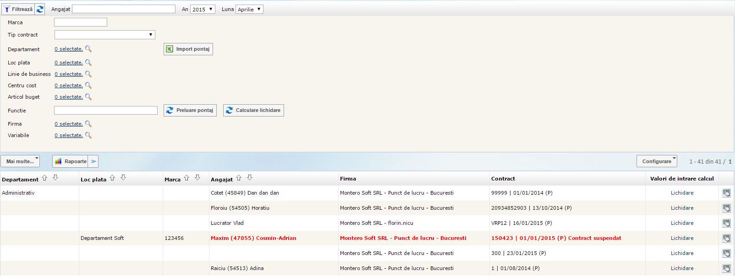The width and height of the screenshot is (735, 276).
Task: Open Departament selection magnifier icon
Action: pos(88,49)
